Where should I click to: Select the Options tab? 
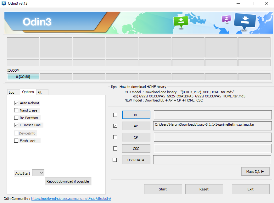[x=28, y=92]
